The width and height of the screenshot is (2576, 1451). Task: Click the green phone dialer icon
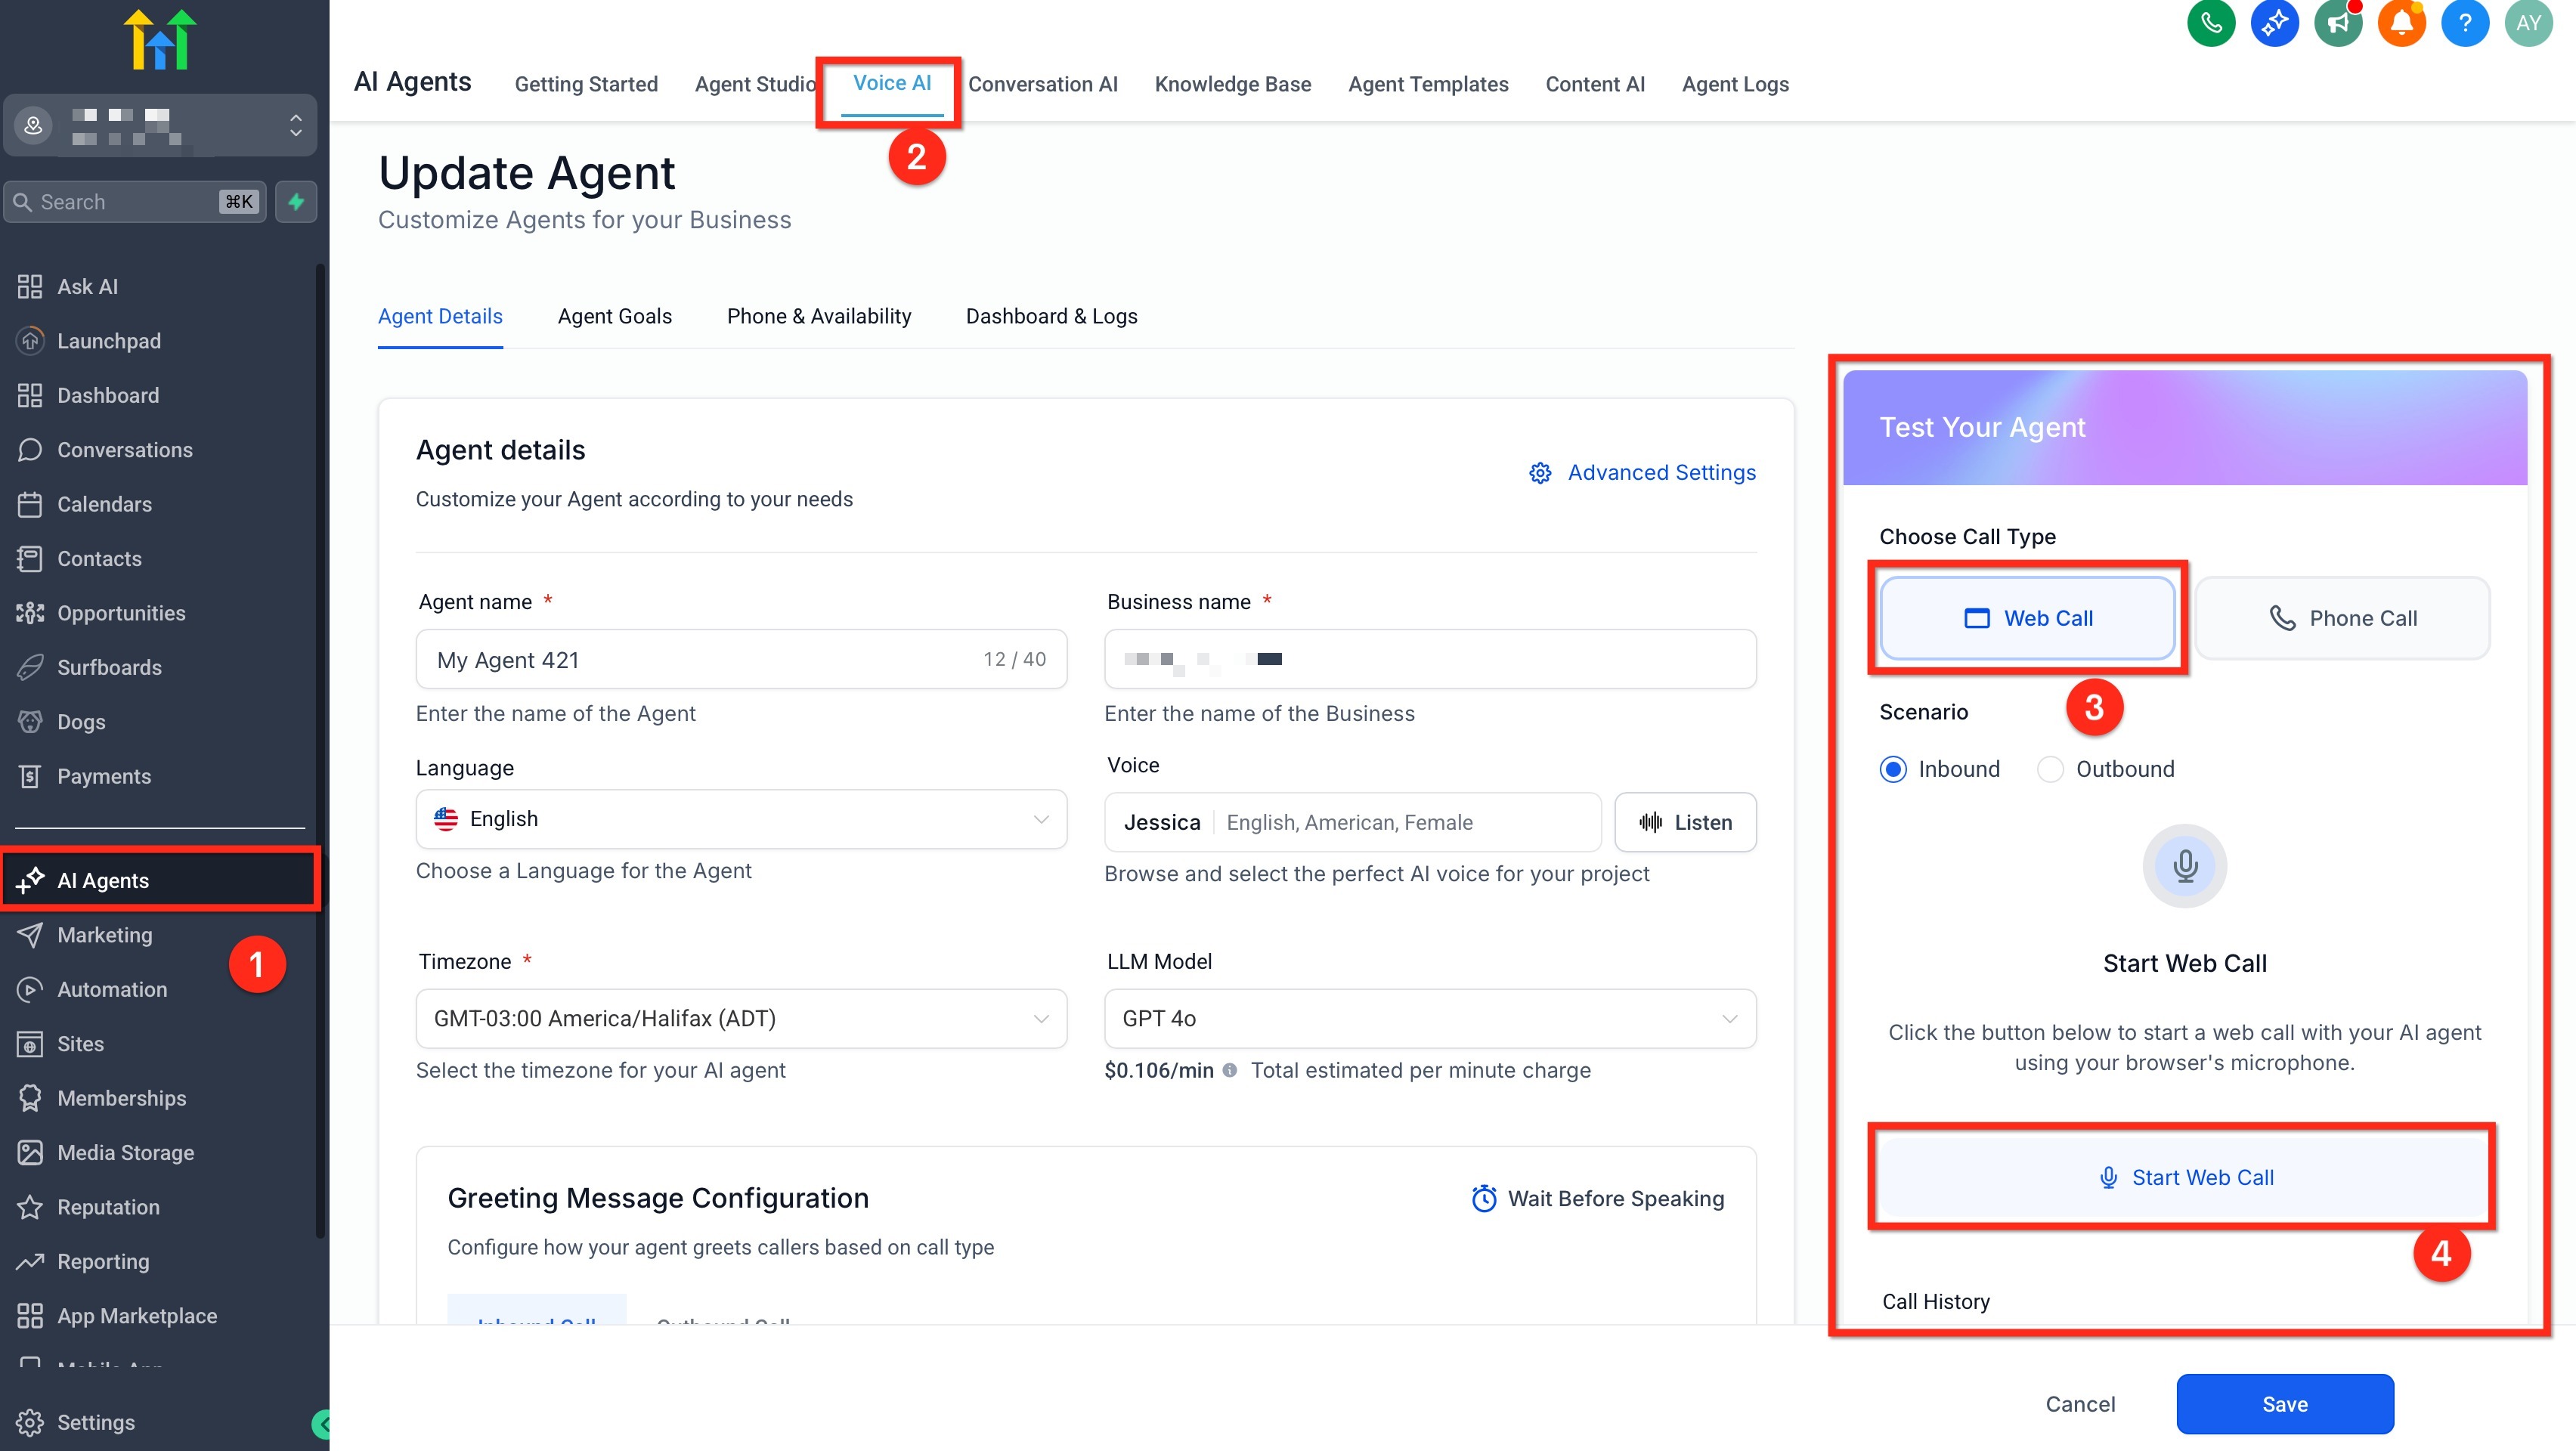2210,22
